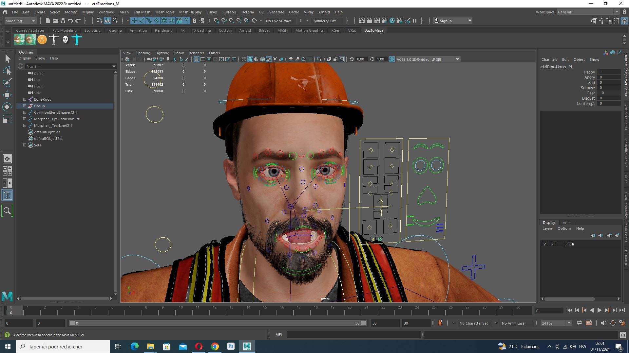
Task: Open the Workspace General dropdown
Action: (x=588, y=12)
